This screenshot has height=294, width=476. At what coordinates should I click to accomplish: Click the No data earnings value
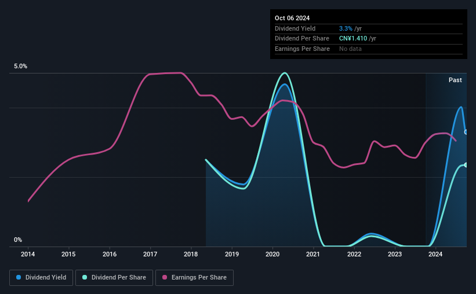click(350, 49)
